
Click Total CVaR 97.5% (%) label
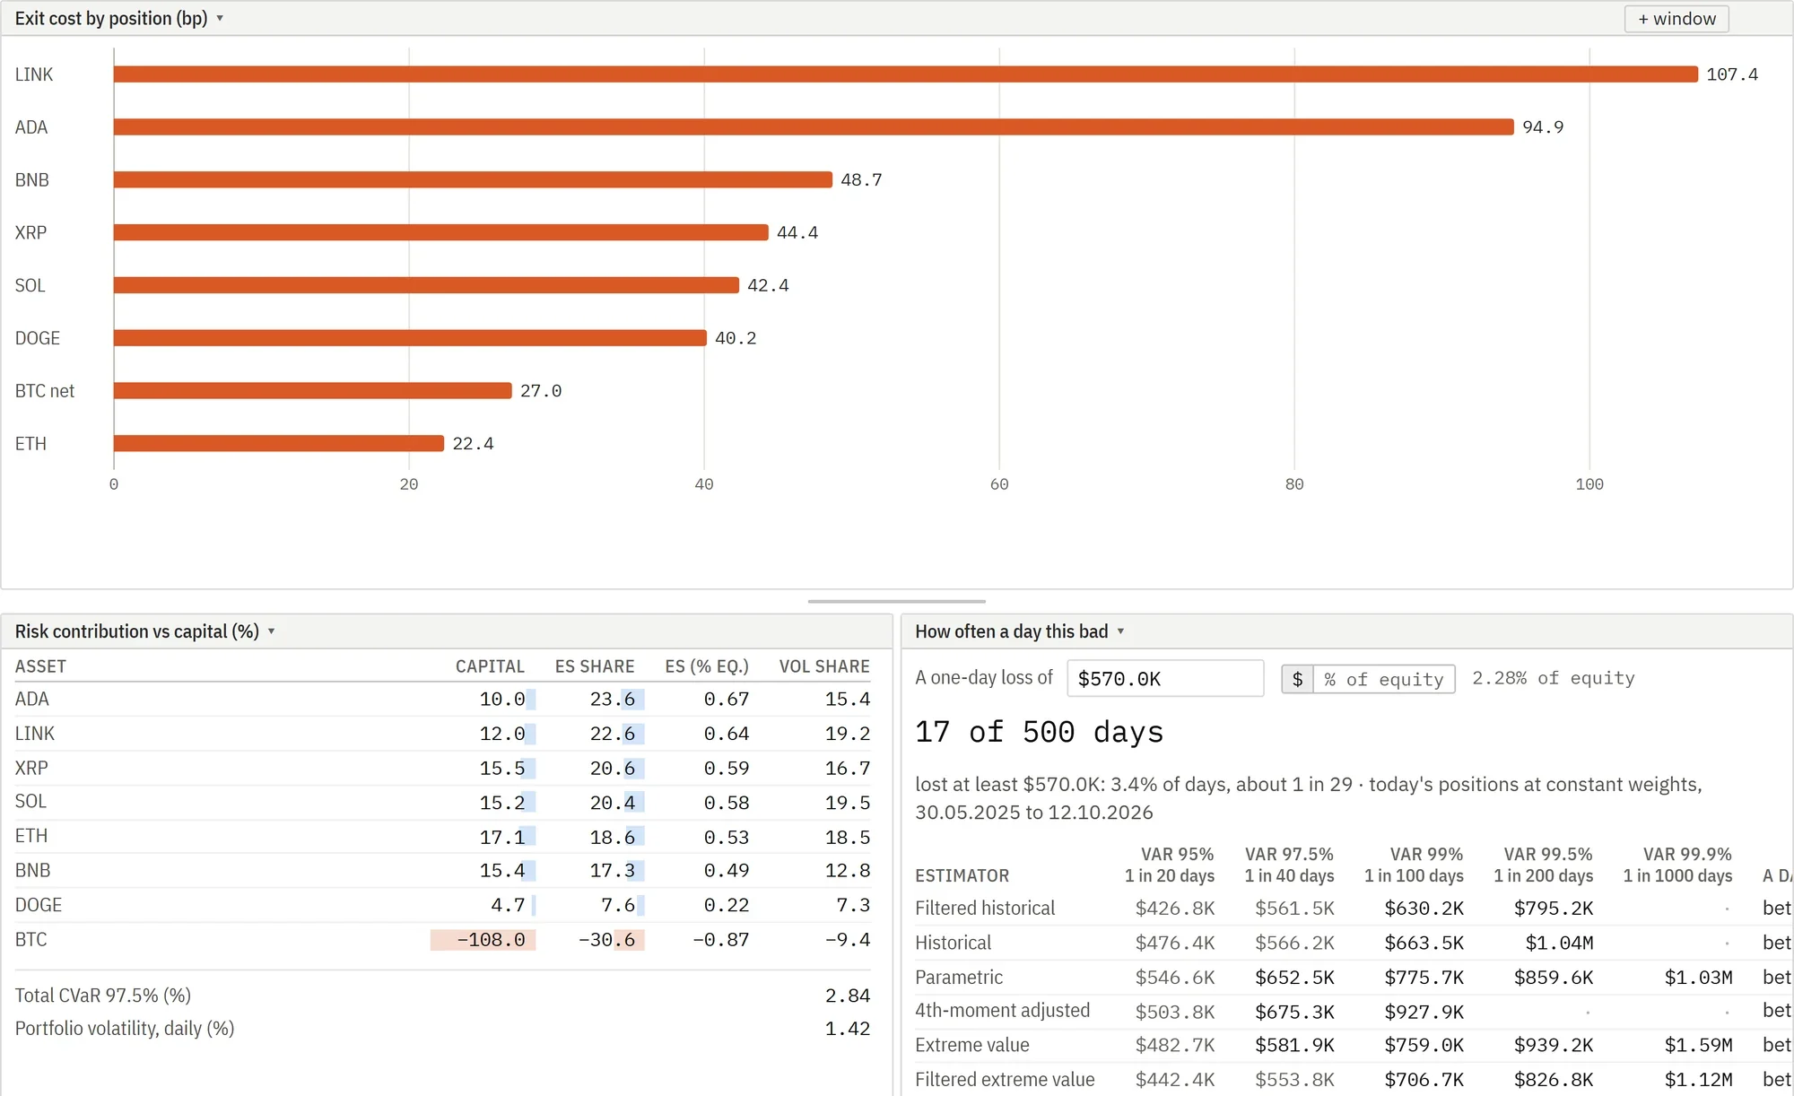pyautogui.click(x=103, y=996)
